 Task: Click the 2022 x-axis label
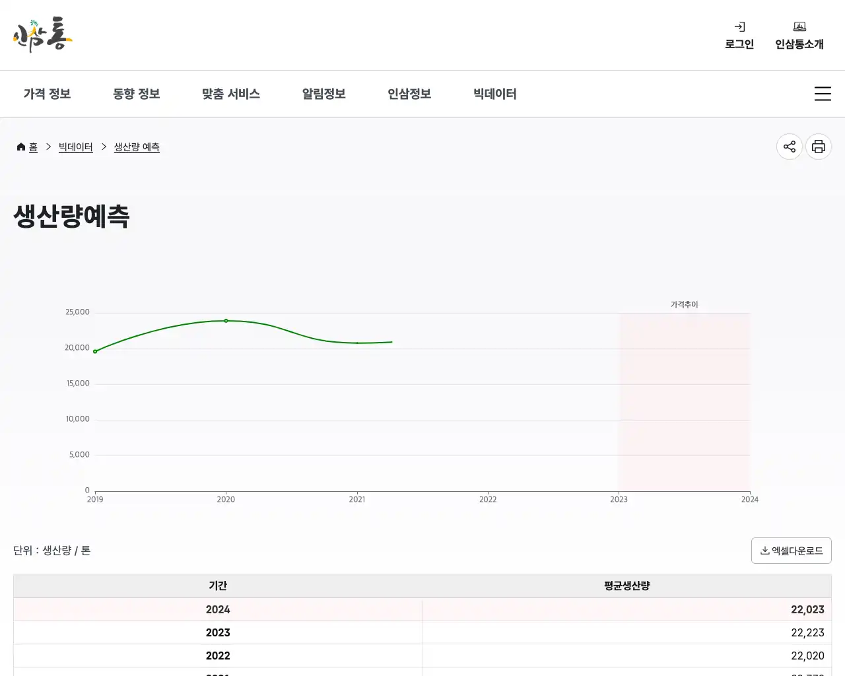(488, 499)
